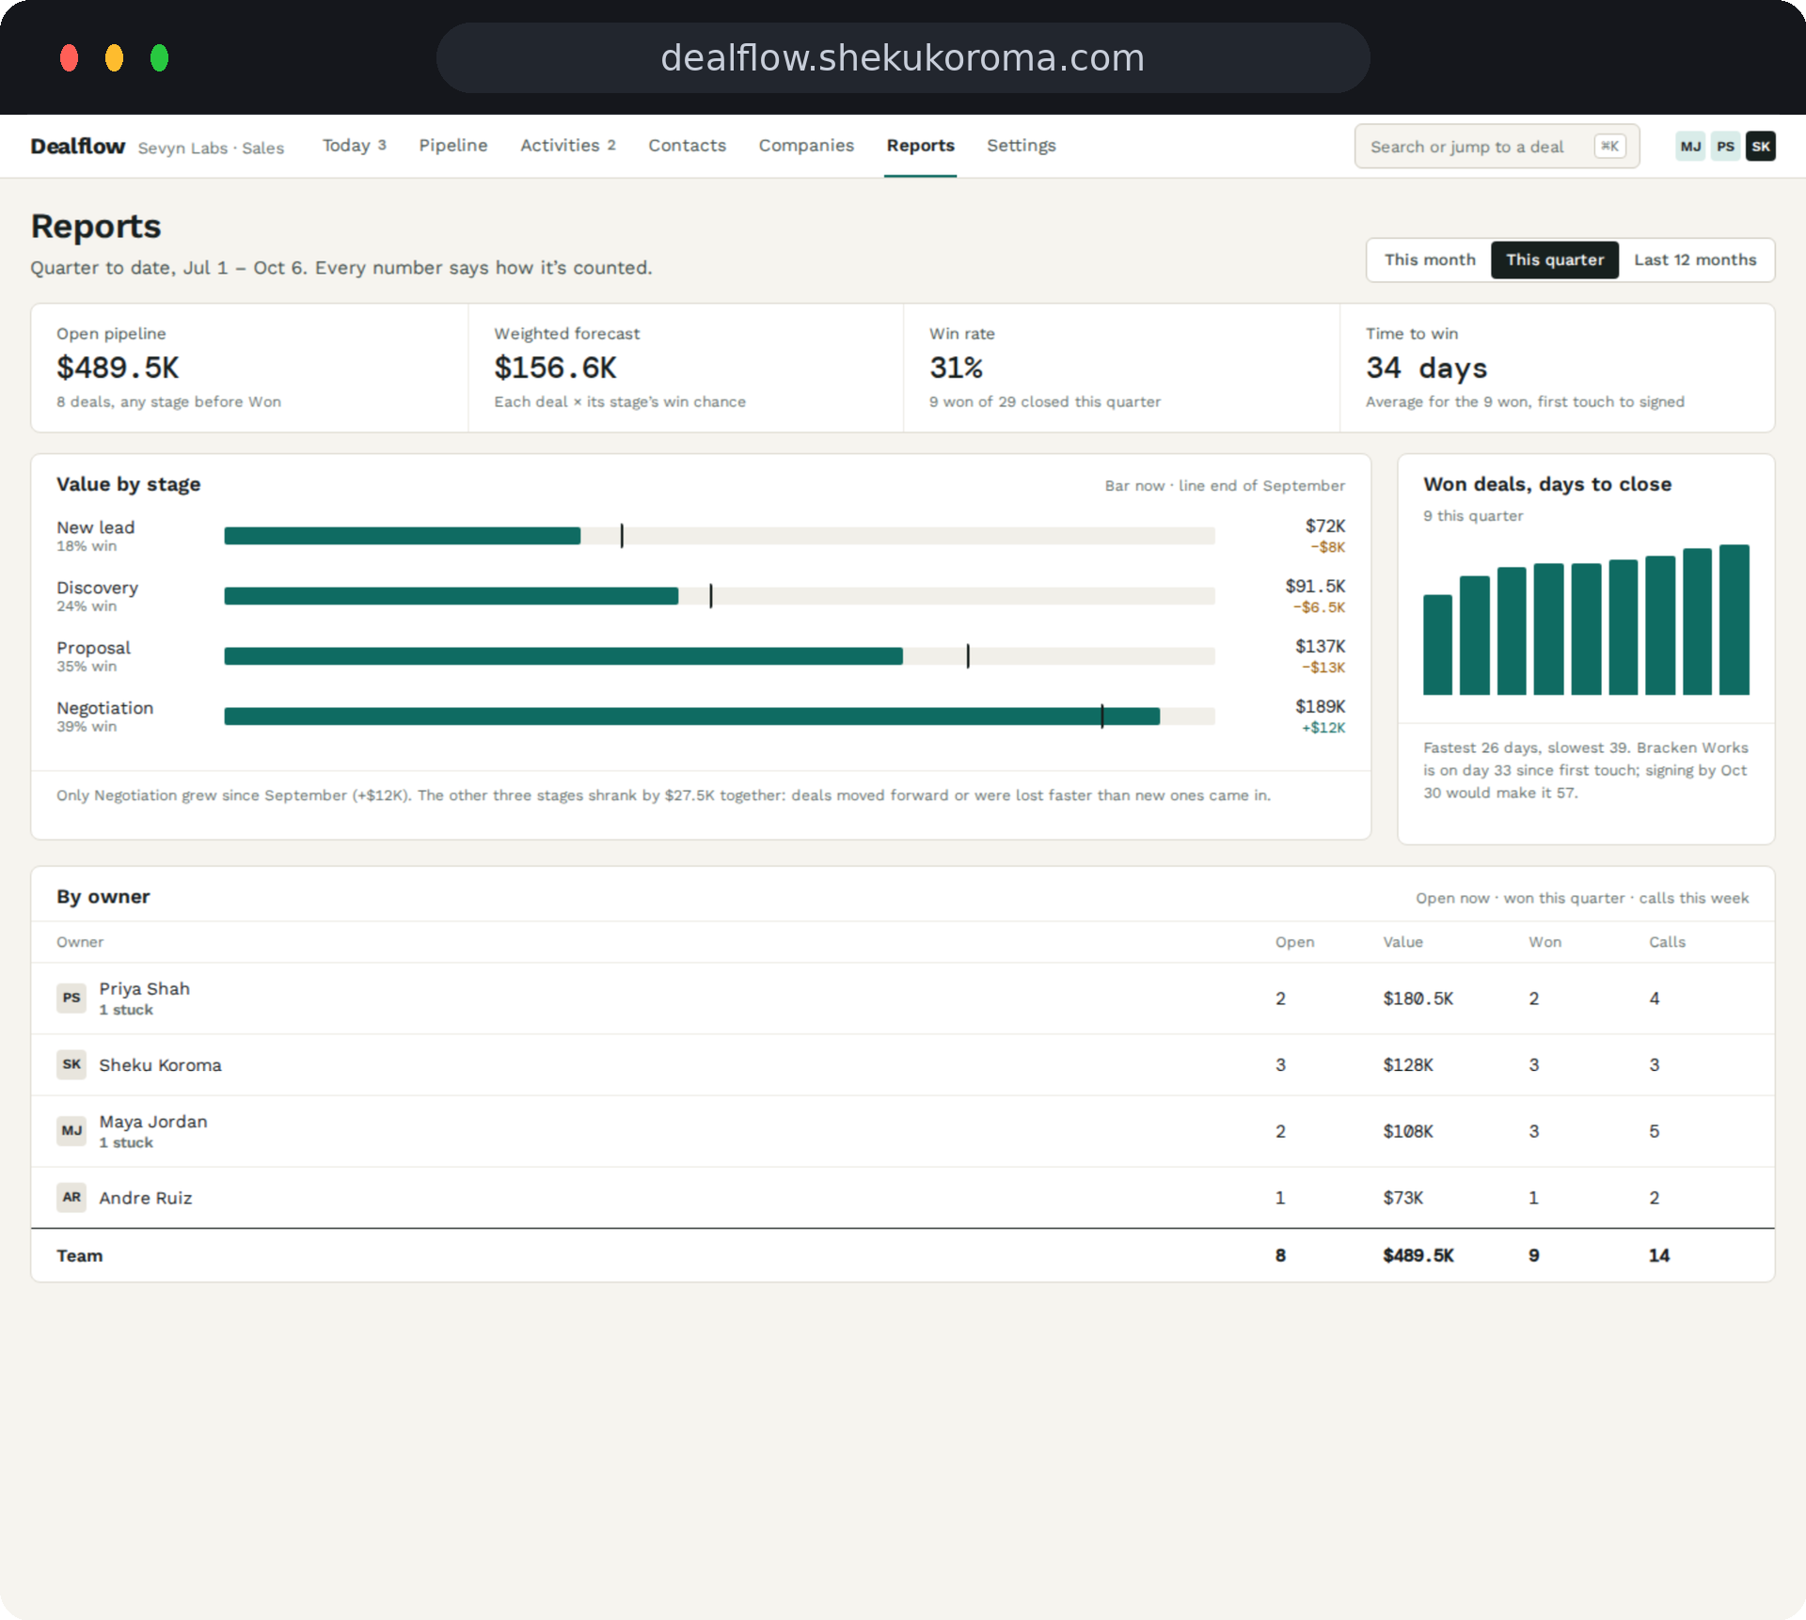1806x1620 pixels.
Task: Click the Sevyn Labs · Sales workspace label
Action: pyautogui.click(x=211, y=149)
